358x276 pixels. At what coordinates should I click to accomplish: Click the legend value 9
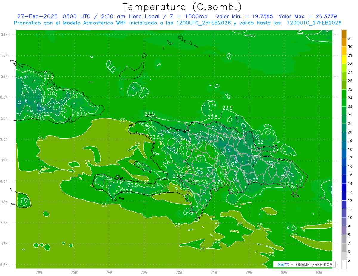(x=349, y=226)
